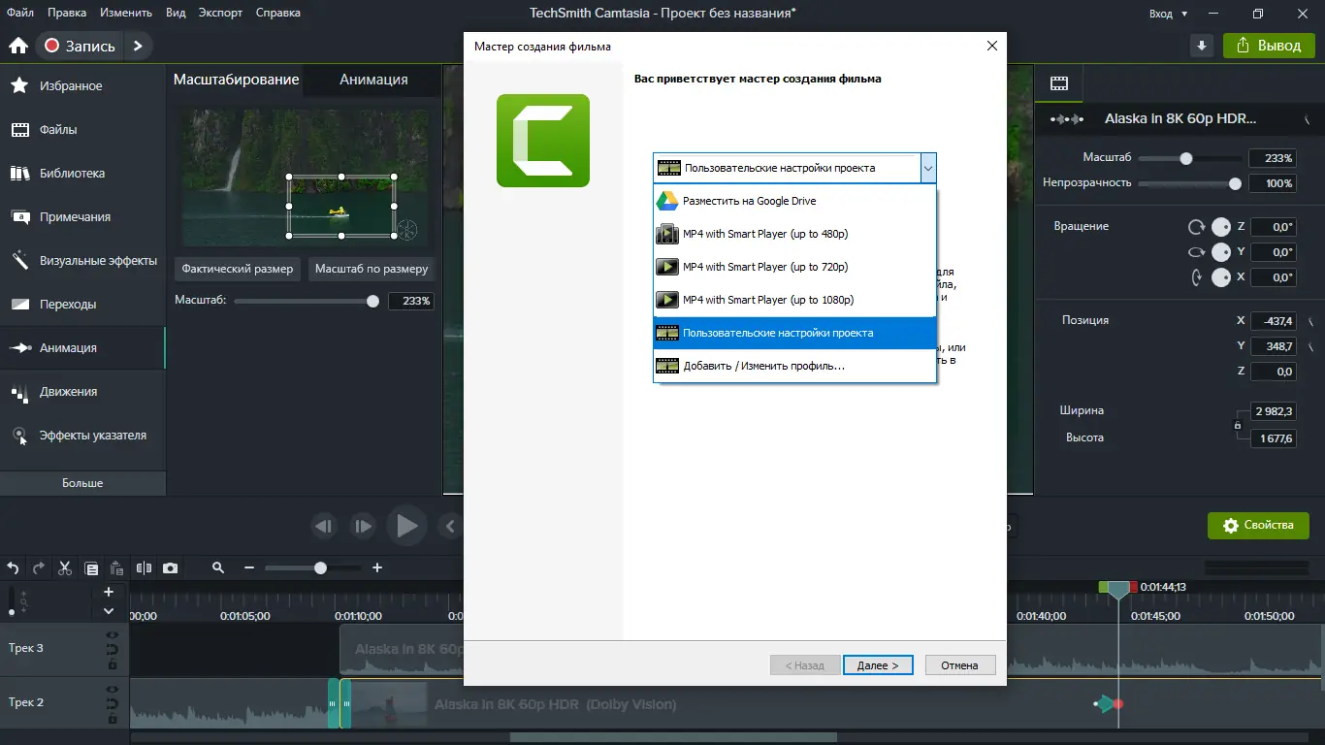
Task: Cut selection with the scissors icon
Action: click(65, 568)
